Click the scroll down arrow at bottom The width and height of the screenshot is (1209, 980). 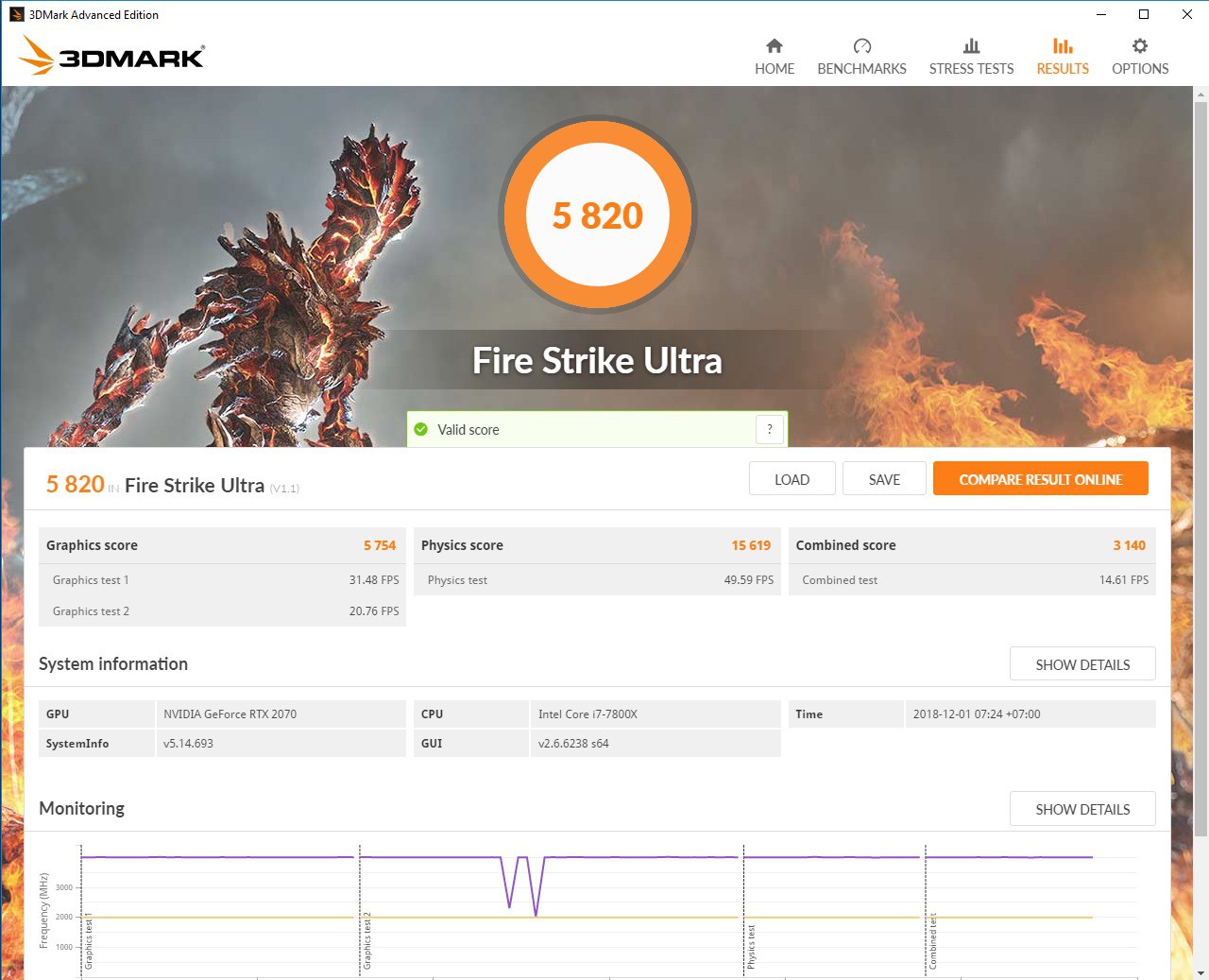[1200, 972]
